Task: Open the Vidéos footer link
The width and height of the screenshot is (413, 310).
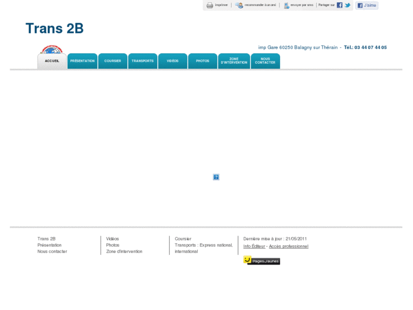Action: point(112,239)
